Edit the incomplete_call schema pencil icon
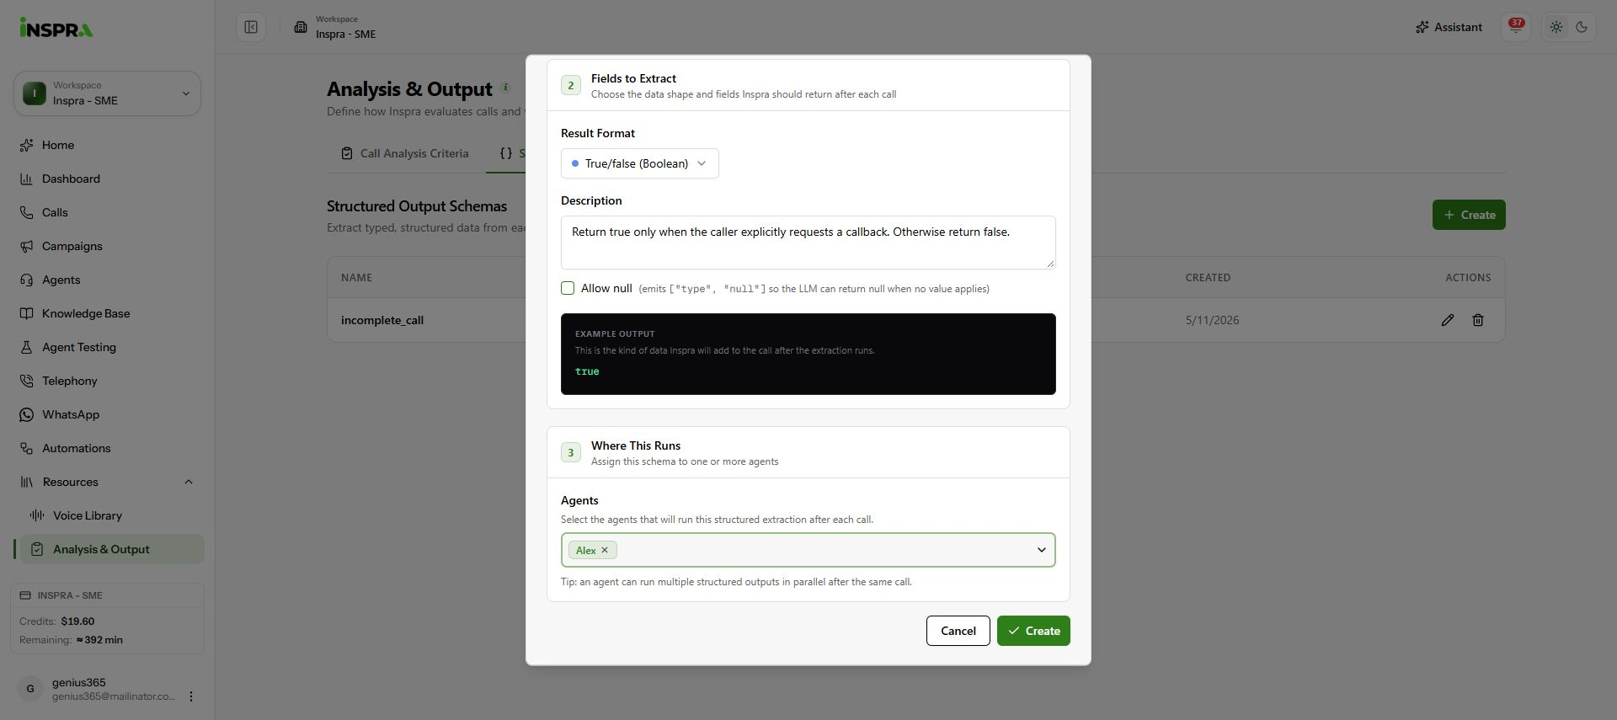Screen dimensions: 1617x720 tap(1447, 320)
